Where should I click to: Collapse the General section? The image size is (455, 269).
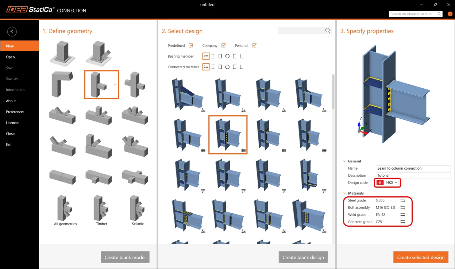click(x=345, y=161)
